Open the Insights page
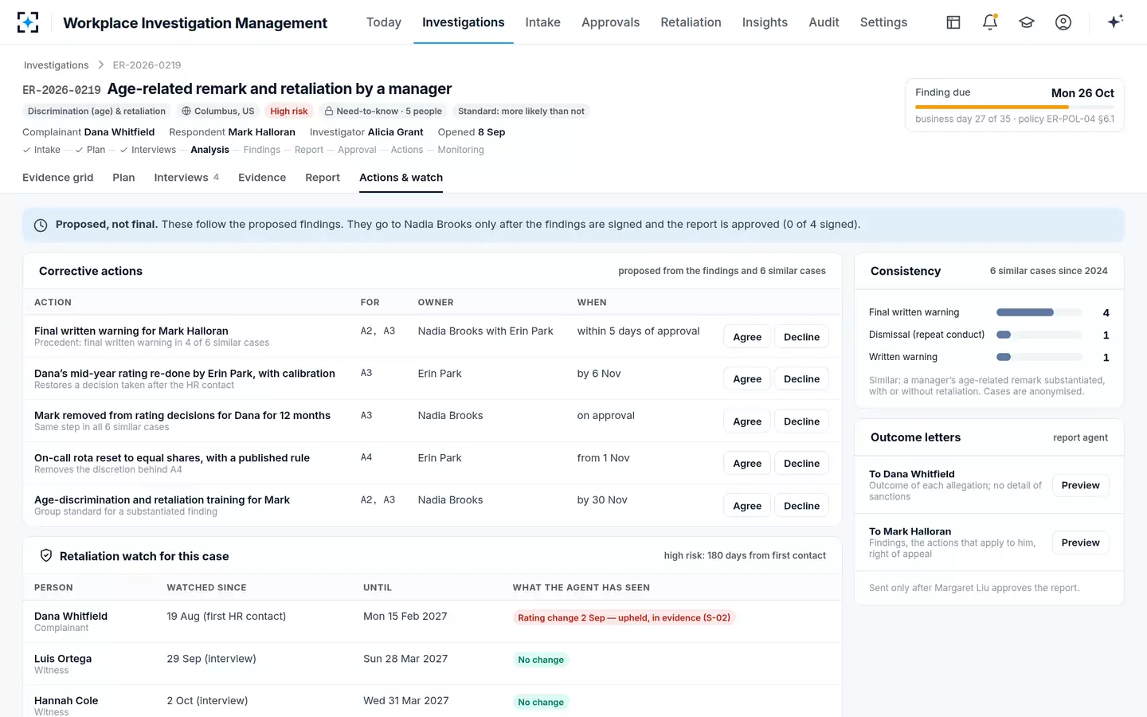The height and width of the screenshot is (717, 1147). coord(765,22)
